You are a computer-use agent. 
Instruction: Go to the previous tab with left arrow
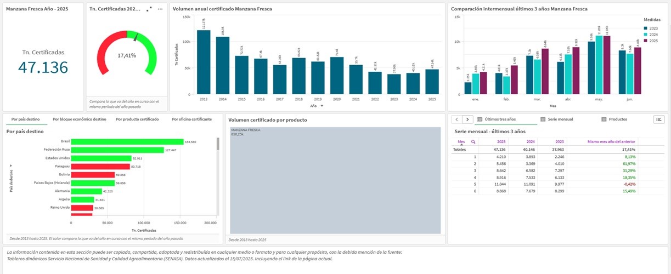[x=456, y=119]
